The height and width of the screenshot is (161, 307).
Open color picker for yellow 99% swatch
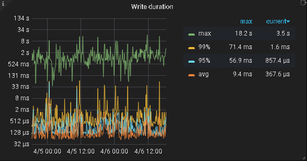[x=191, y=48]
